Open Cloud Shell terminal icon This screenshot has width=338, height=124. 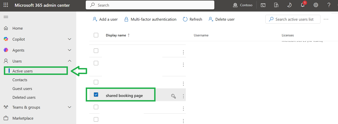263,5
